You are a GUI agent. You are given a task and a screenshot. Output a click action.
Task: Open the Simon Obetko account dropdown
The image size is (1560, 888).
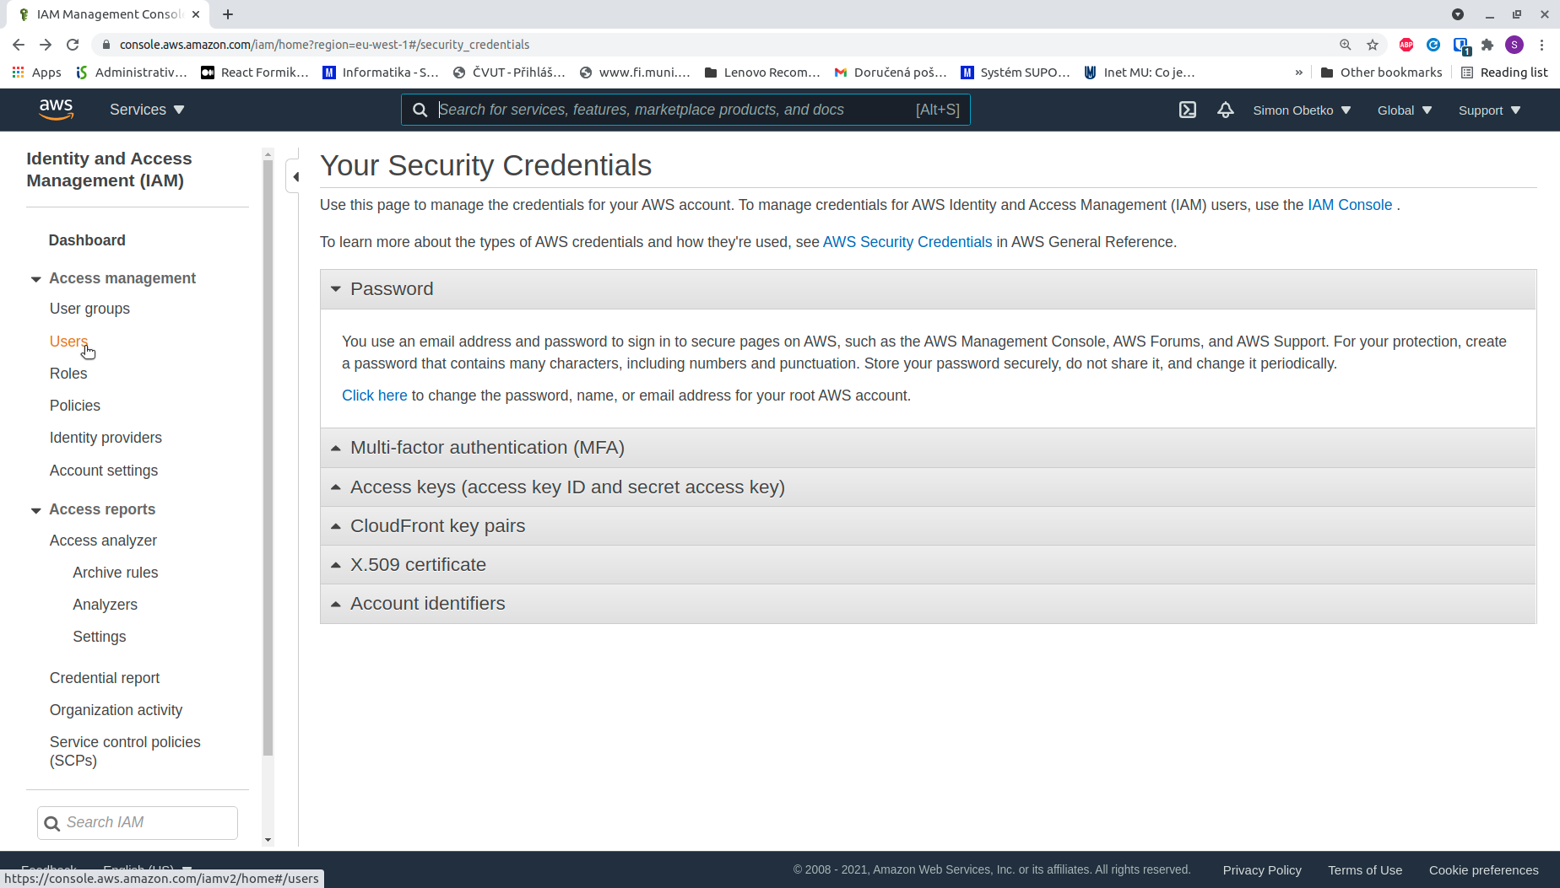[x=1302, y=110]
